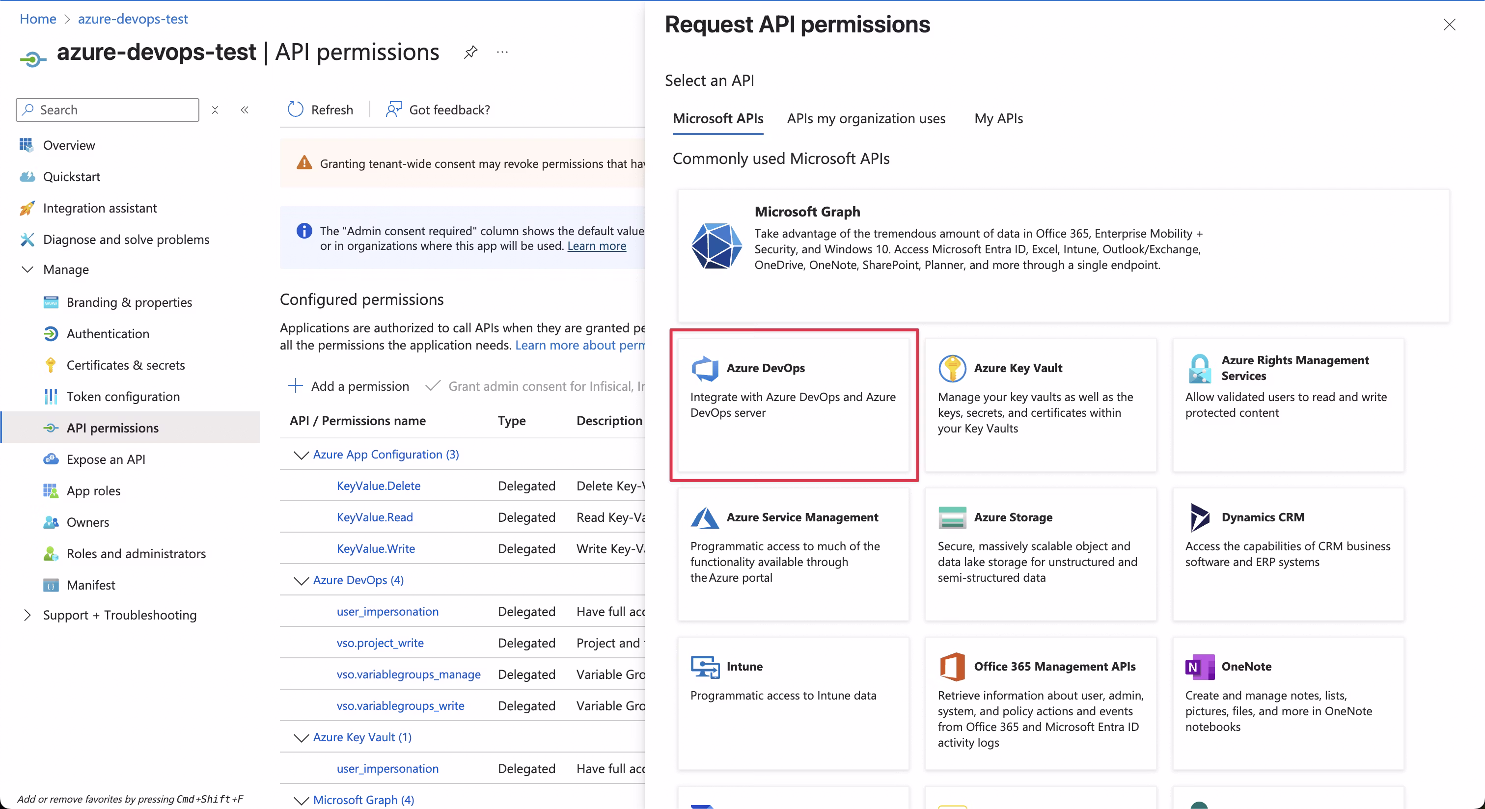Click the Azure Rights Management padlock icon

coord(1200,368)
